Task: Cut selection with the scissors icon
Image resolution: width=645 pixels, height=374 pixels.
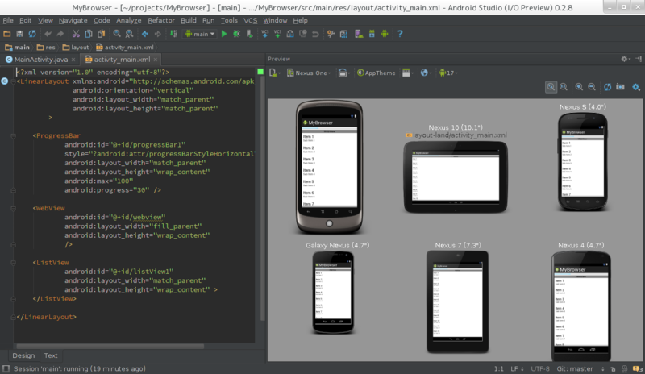Action: (76, 34)
